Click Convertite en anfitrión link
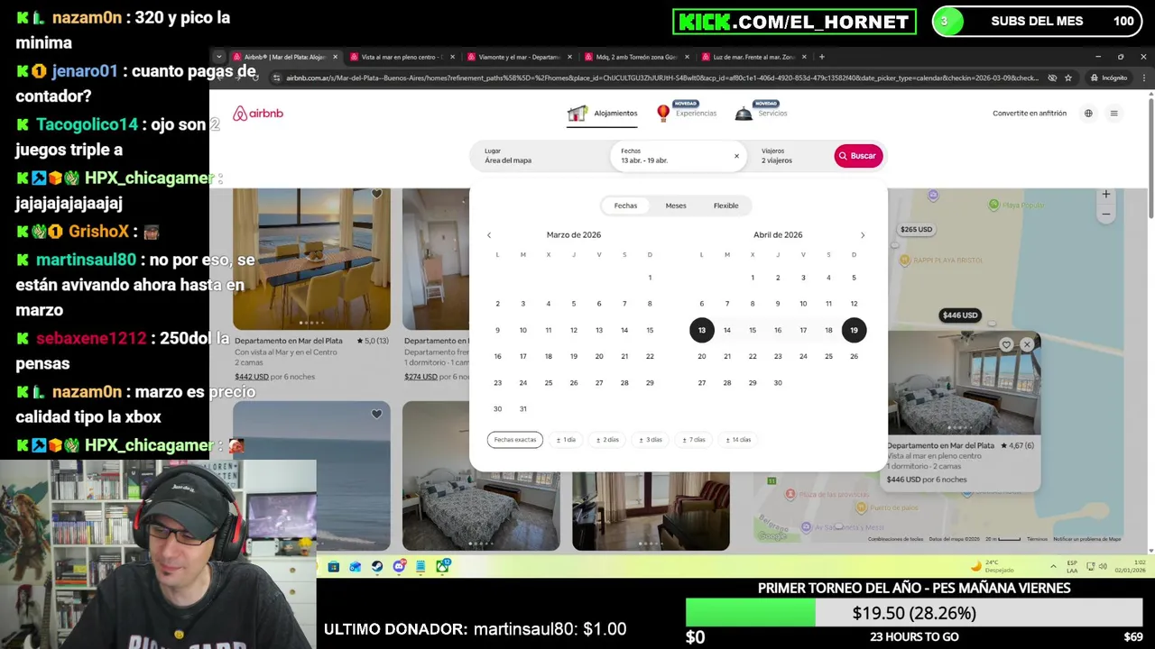This screenshot has height=649, width=1155. [x=1030, y=114]
